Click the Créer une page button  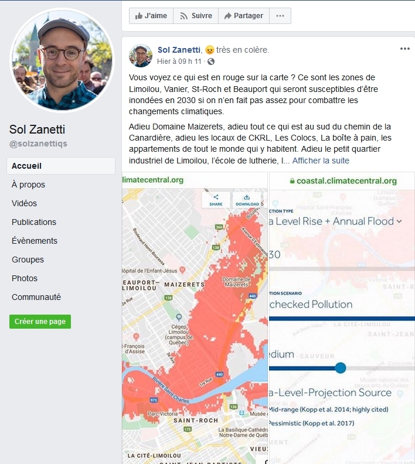(x=40, y=322)
